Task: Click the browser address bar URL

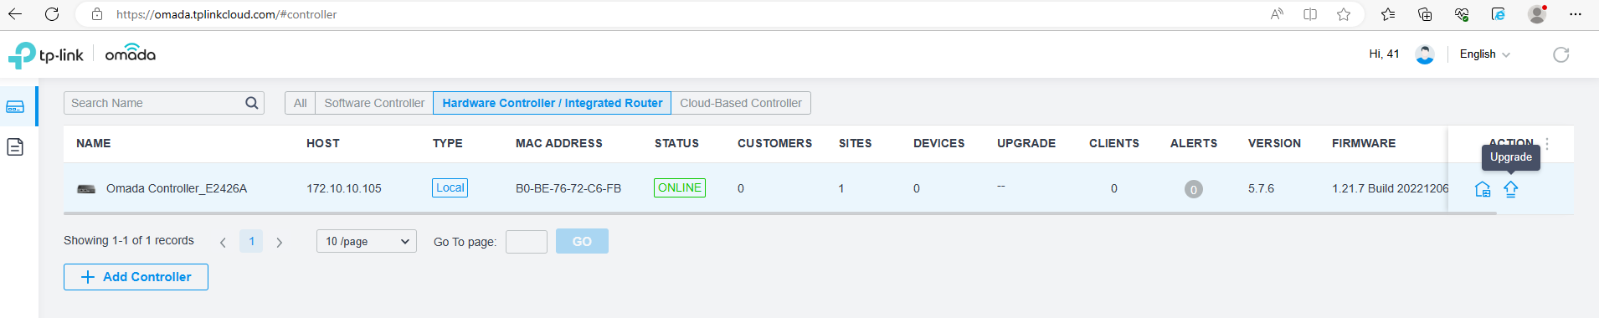Action: coord(226,14)
